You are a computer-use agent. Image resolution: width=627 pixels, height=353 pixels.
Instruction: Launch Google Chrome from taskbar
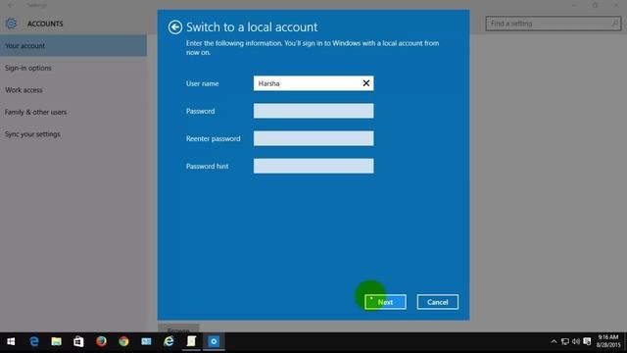coord(123,341)
